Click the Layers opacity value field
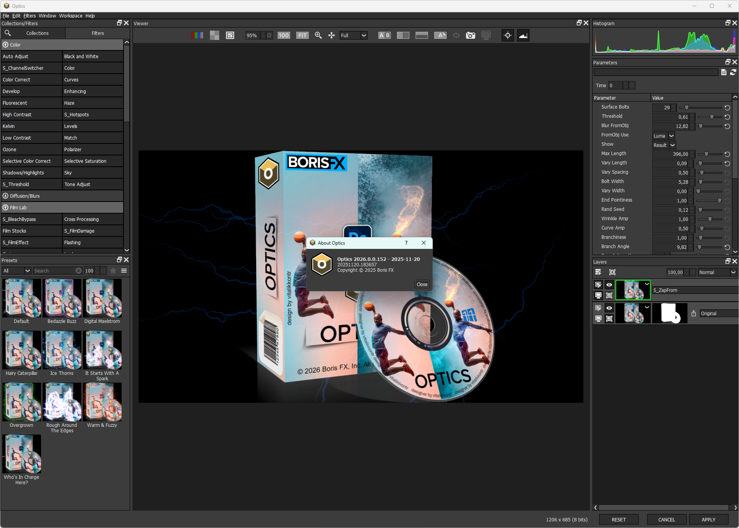 (675, 272)
